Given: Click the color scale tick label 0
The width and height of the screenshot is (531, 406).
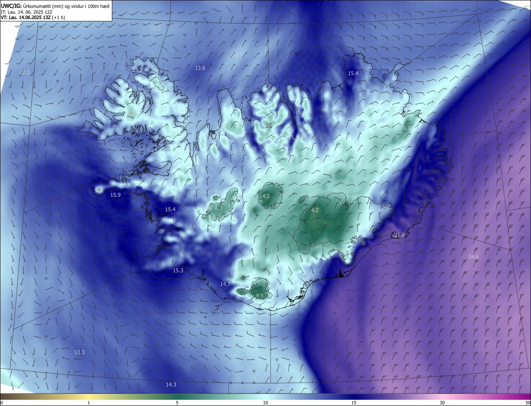Looking at the screenshot, I should click(2, 403).
